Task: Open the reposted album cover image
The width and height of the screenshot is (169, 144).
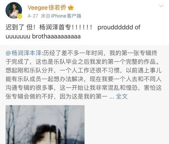Action: click(45, 125)
